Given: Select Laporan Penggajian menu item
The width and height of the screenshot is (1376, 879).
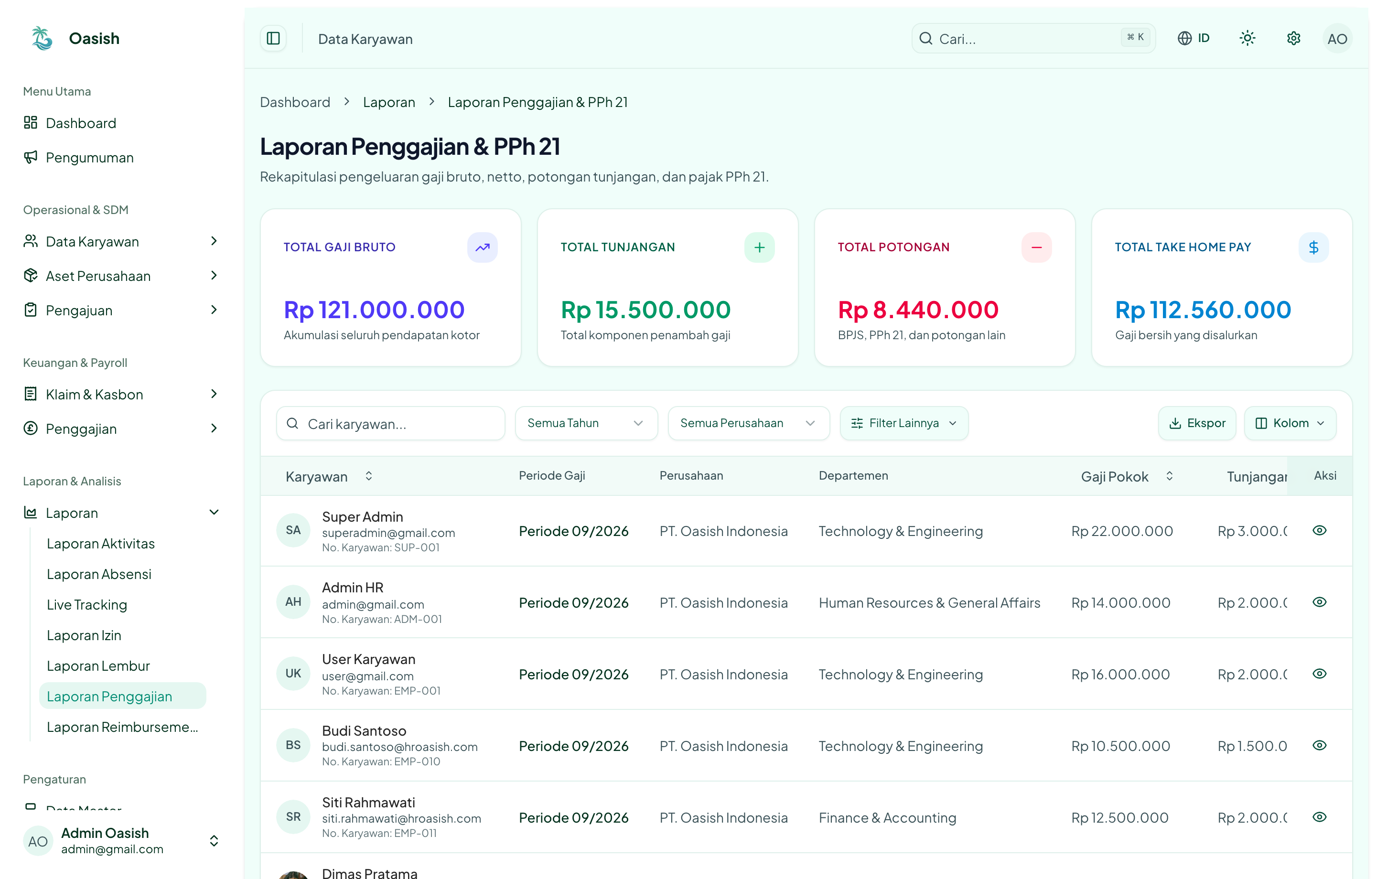Looking at the screenshot, I should 123,696.
